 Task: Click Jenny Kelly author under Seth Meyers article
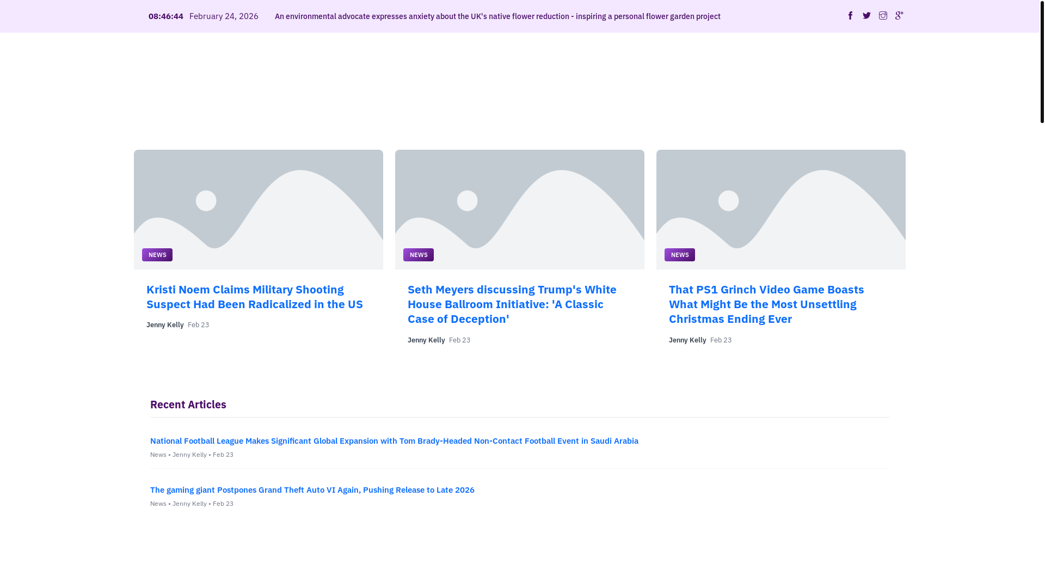point(426,340)
